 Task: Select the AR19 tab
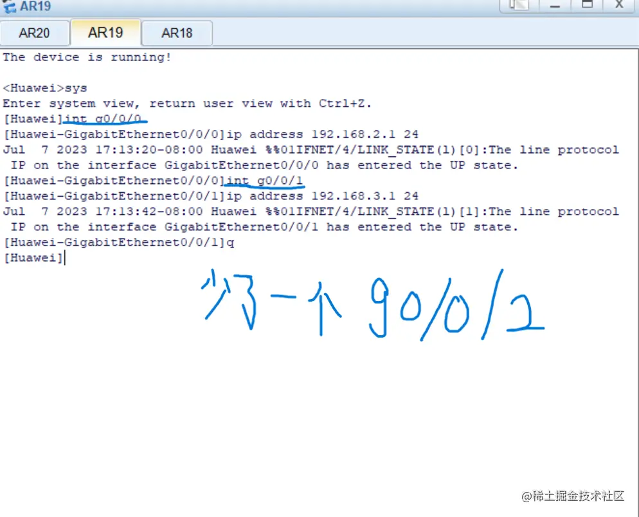pos(105,32)
